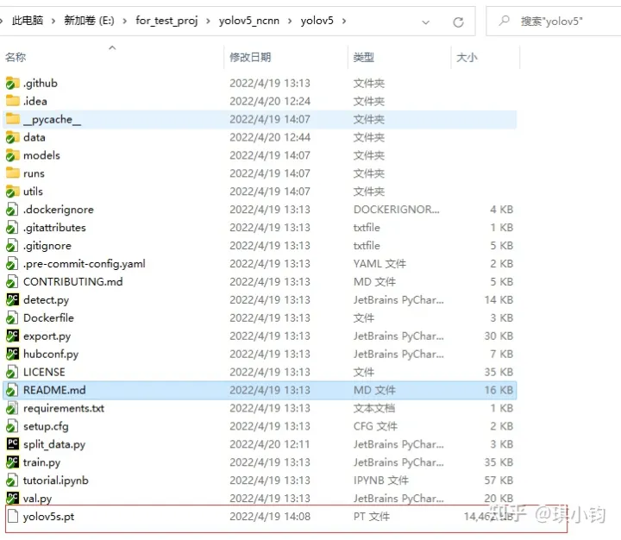Click the utils folder icon

13,192
